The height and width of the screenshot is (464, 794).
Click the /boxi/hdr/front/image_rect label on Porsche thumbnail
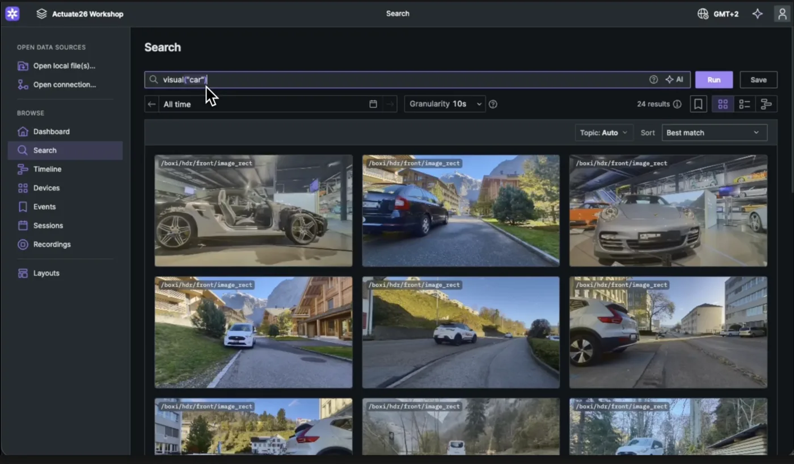[x=622, y=163]
